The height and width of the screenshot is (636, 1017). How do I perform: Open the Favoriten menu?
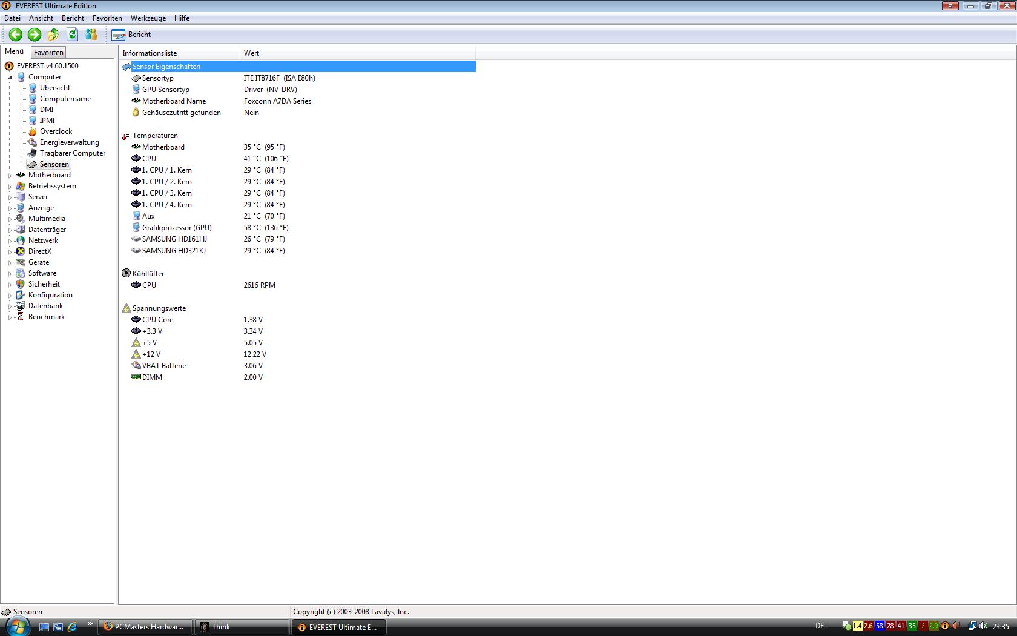[107, 18]
